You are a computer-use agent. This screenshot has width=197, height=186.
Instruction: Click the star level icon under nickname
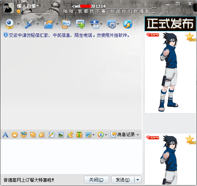click(x=19, y=11)
